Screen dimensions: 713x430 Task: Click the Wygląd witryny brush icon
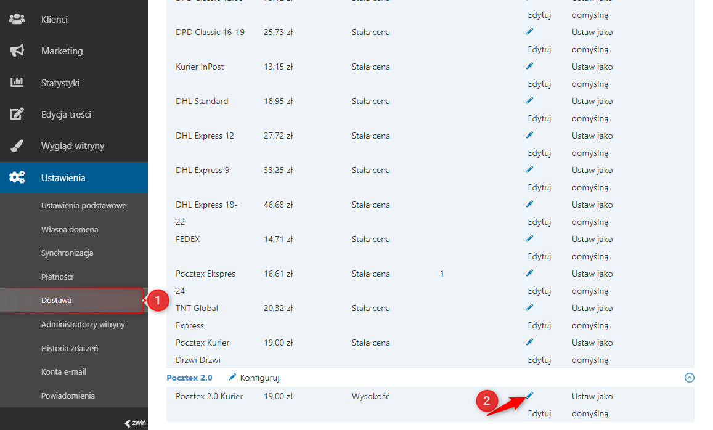17,146
